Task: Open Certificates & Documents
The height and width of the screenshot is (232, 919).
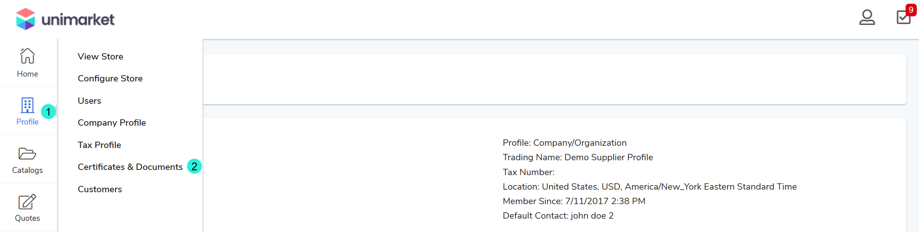Action: 130,167
